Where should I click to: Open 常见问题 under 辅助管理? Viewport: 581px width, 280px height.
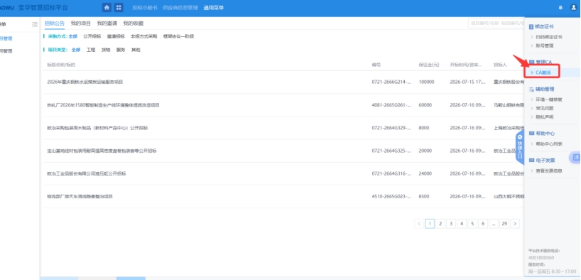544,108
